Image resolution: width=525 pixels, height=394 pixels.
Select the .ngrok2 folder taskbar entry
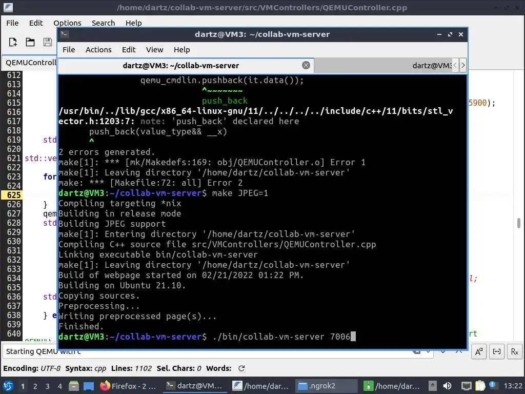coord(327,386)
